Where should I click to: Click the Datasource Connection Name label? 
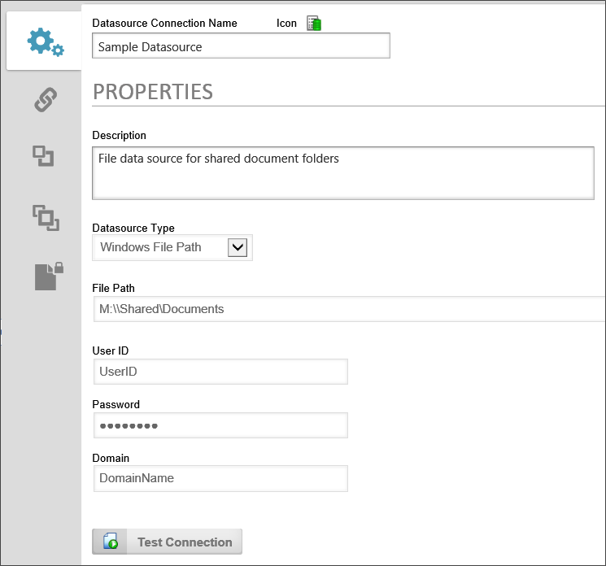tap(164, 24)
